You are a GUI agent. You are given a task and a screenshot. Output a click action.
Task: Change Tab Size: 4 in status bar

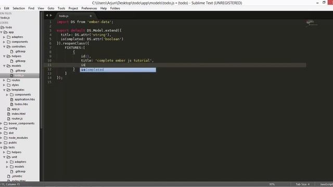click(303, 184)
